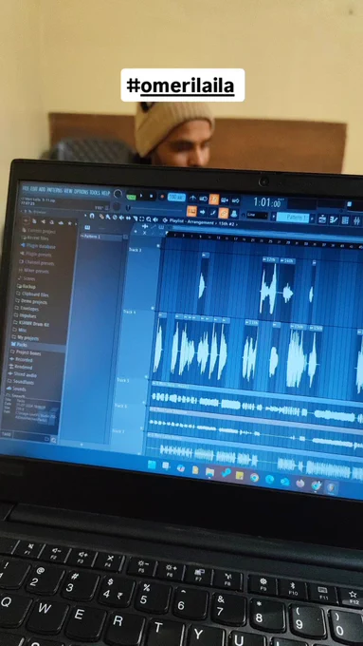The image size is (363, 646).
Task: Click the Stop button in the transport
Action: 152,196
